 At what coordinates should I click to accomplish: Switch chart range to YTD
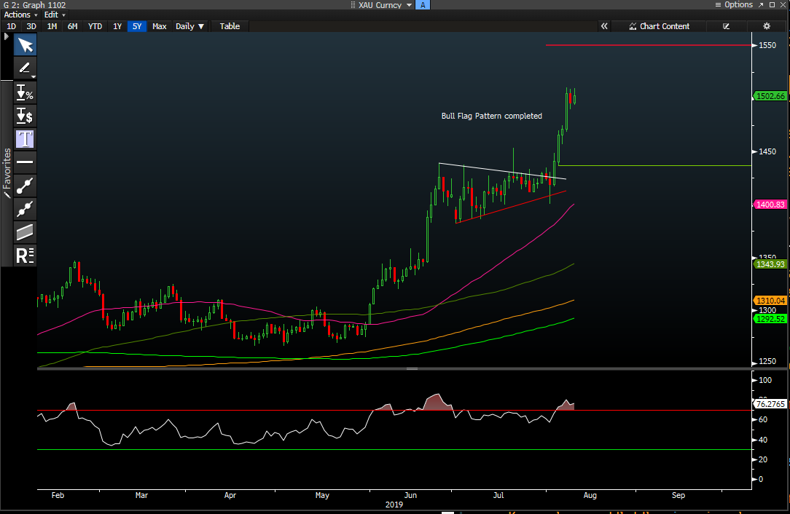click(x=95, y=26)
